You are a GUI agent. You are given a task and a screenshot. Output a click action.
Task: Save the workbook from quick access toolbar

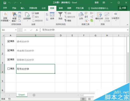click(5, 3)
